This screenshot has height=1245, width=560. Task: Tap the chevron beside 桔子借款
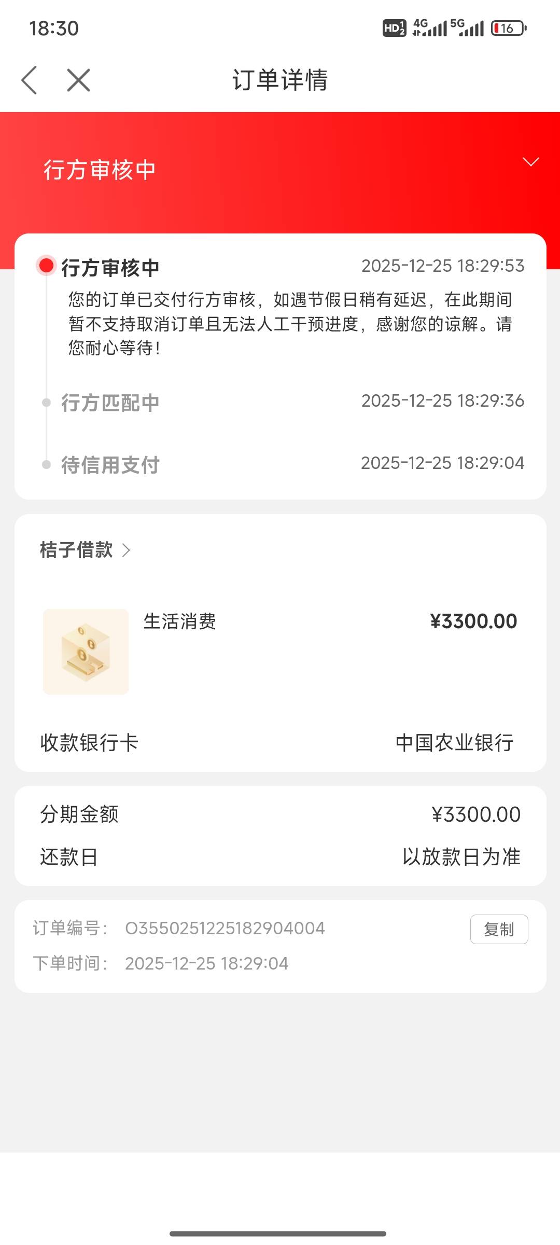(126, 550)
